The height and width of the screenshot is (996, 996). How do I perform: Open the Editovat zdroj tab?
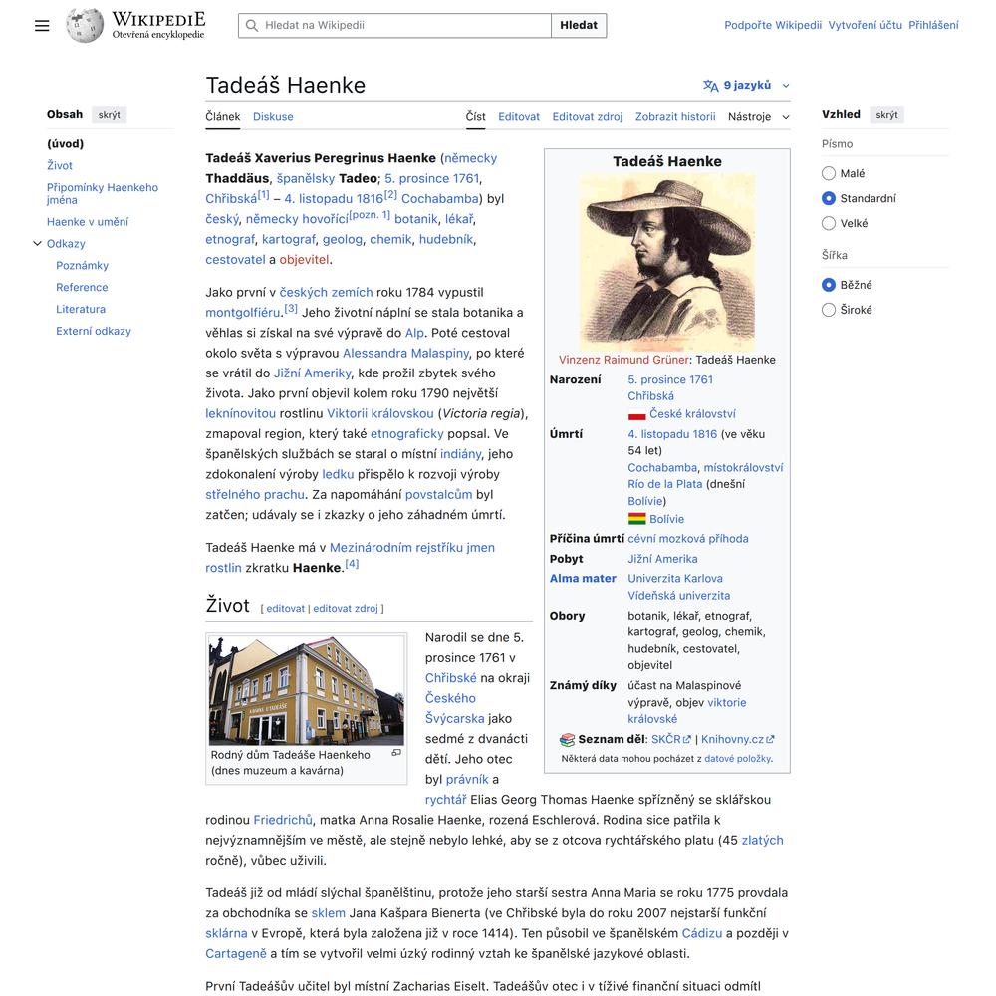pyautogui.click(x=588, y=117)
